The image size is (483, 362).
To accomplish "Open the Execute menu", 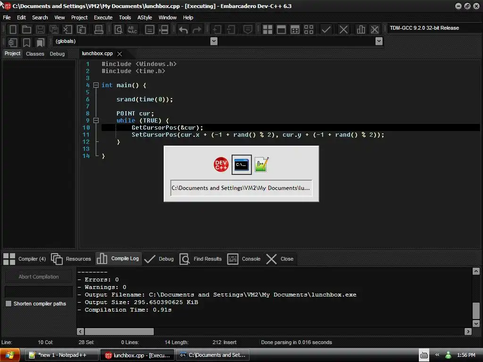I will [x=103, y=17].
